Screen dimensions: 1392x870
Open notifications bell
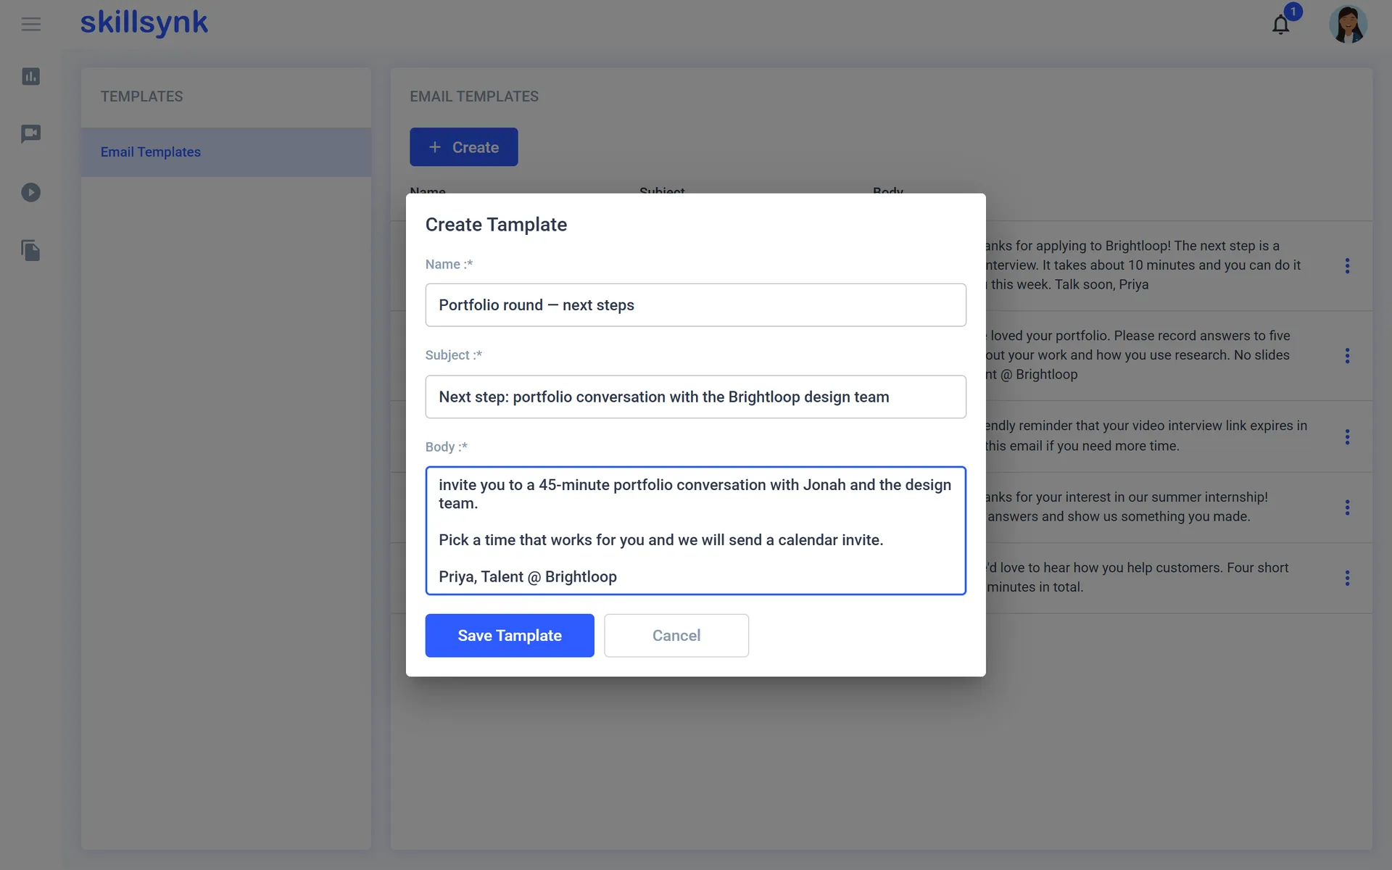pyautogui.click(x=1281, y=25)
